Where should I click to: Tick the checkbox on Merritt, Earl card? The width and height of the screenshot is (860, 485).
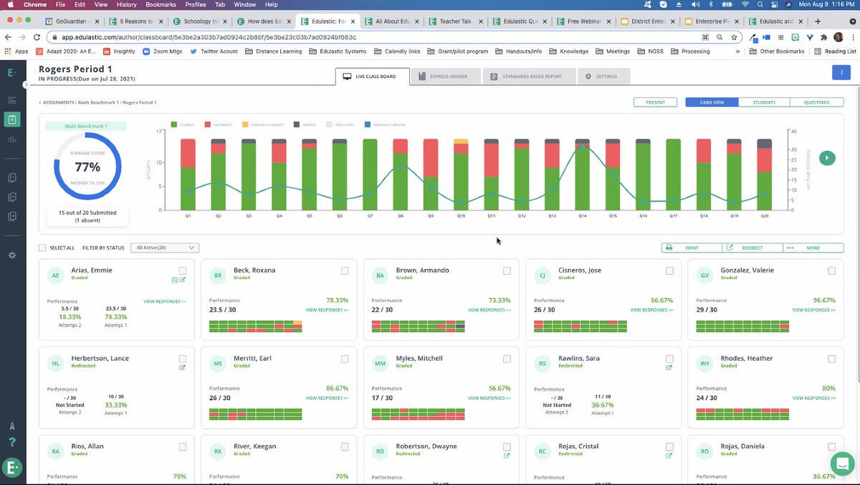(x=345, y=358)
